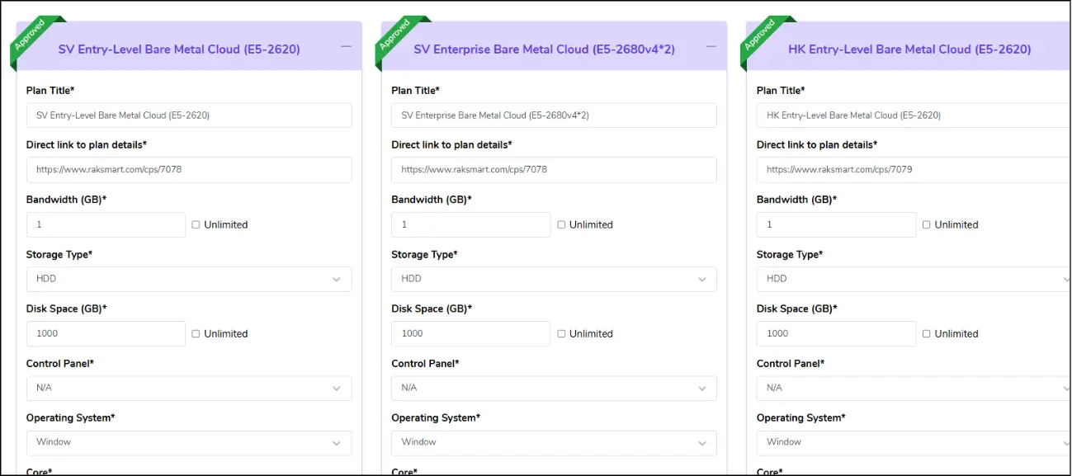This screenshot has height=476, width=1072.
Task: Check Unlimited disk space in SV Entry-Level card
Action: [x=196, y=334]
